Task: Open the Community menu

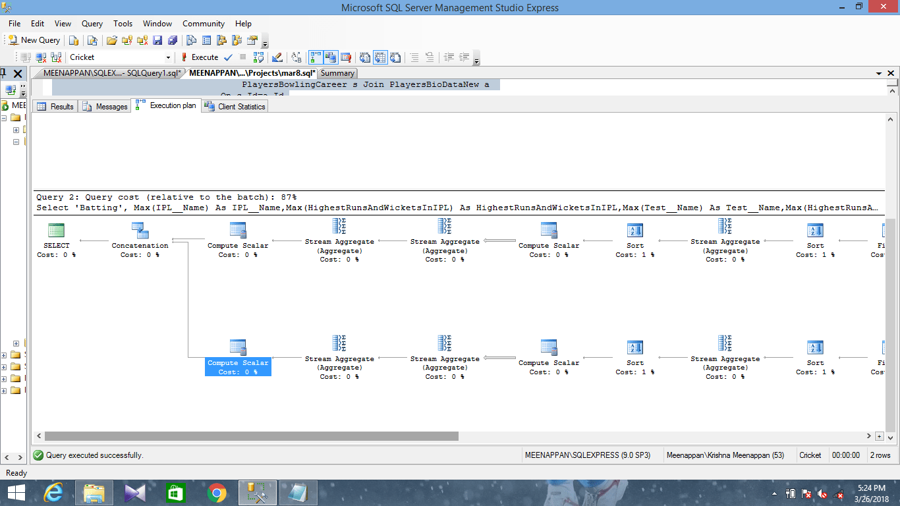Action: [204, 24]
